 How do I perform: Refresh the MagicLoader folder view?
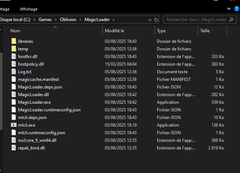click(156, 20)
